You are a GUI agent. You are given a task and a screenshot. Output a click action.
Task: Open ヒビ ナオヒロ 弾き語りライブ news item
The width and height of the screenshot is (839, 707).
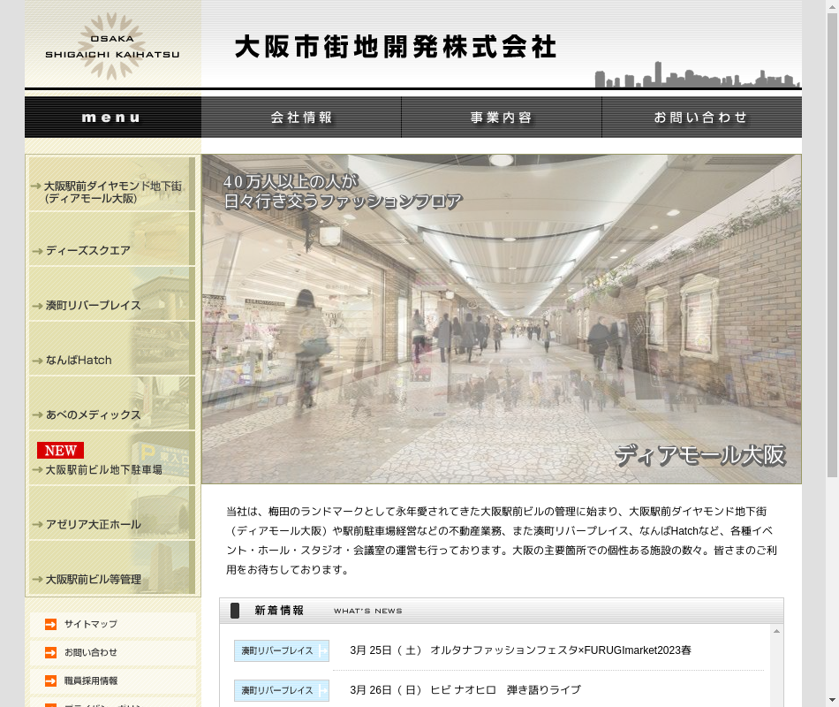tap(506, 690)
